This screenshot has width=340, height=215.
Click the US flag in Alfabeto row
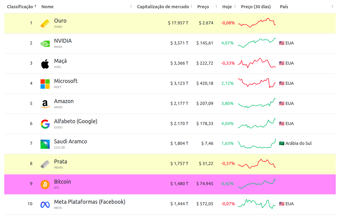pyautogui.click(x=282, y=124)
